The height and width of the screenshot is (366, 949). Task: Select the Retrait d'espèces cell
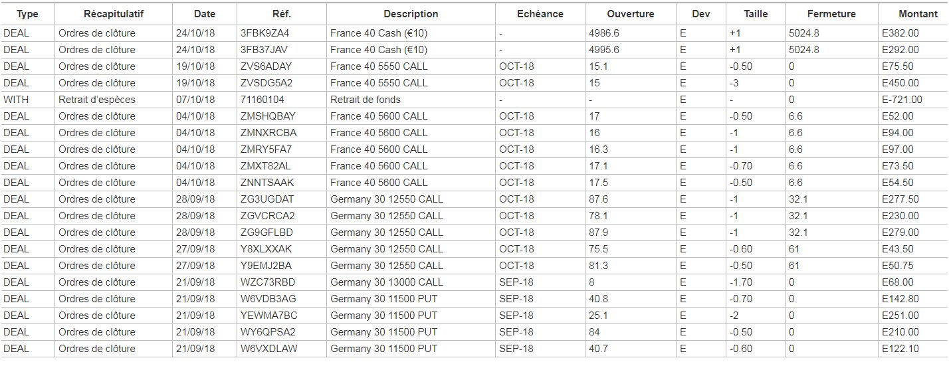tap(97, 100)
